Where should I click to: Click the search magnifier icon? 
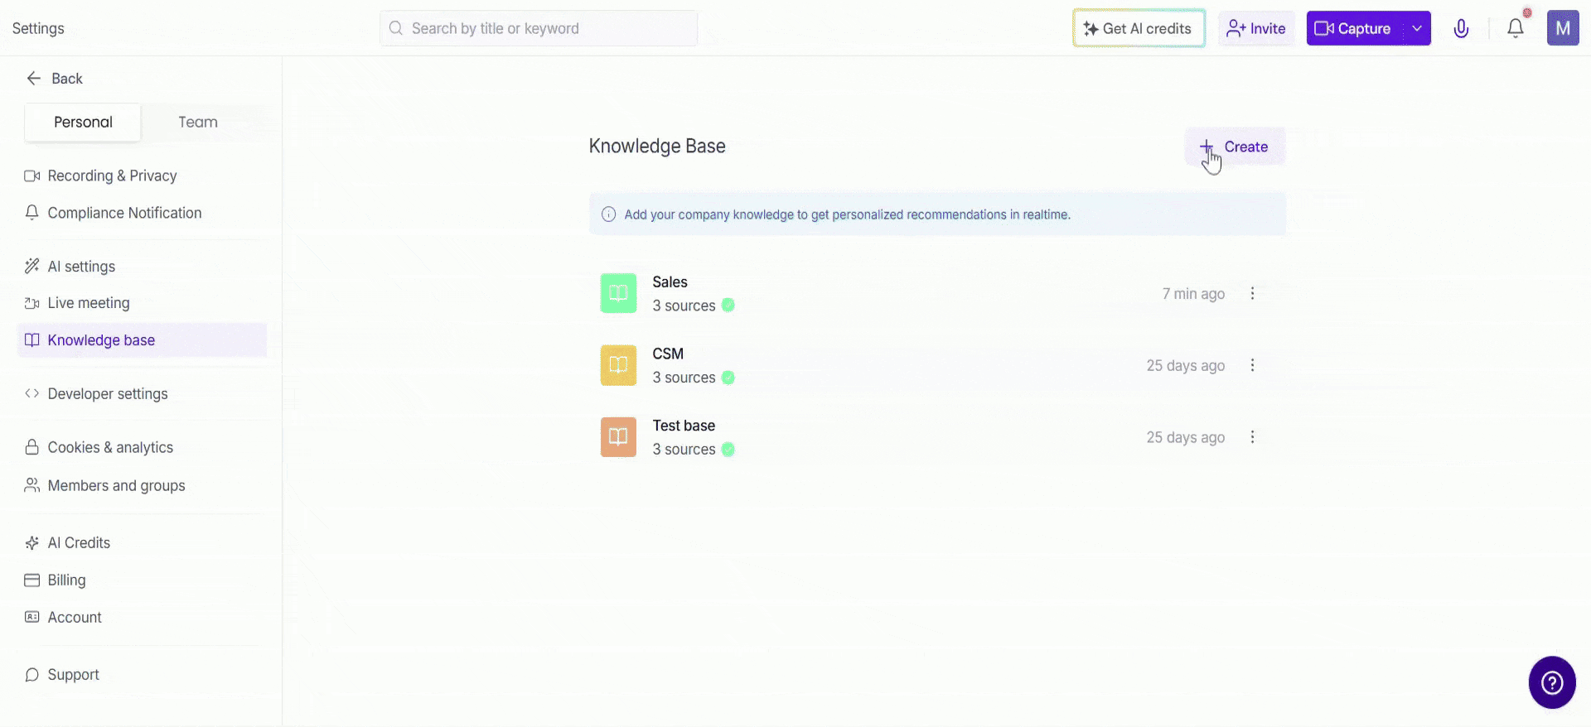click(x=396, y=28)
